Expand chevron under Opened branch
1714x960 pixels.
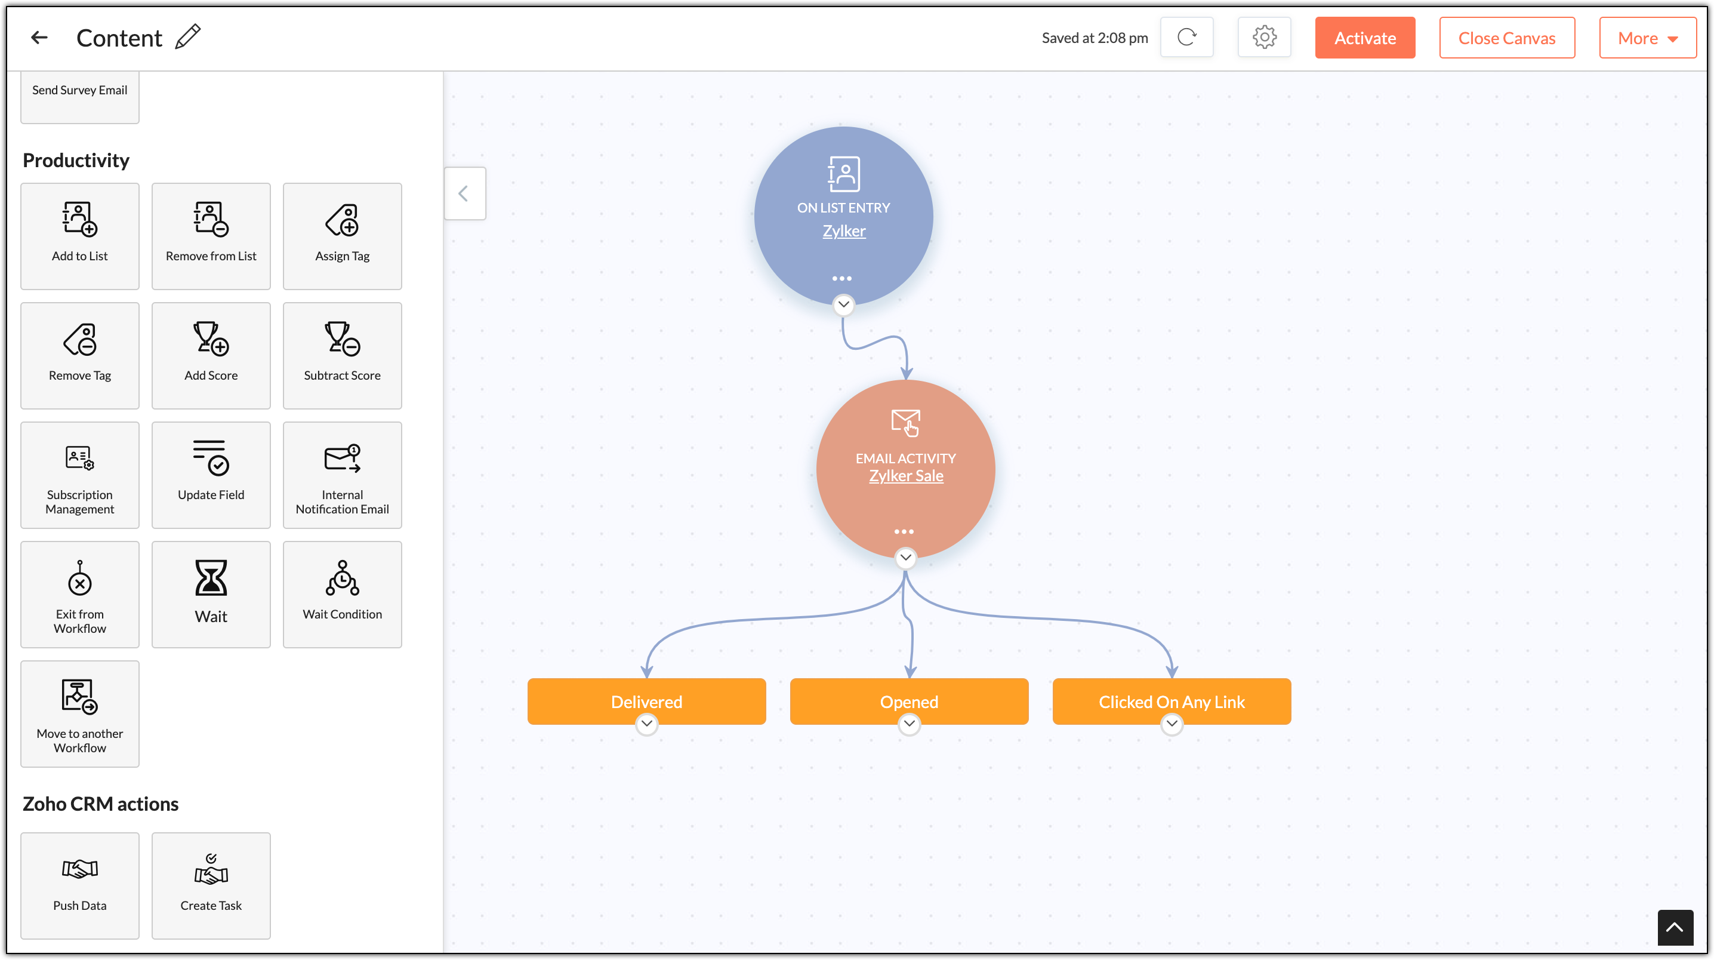(x=909, y=724)
